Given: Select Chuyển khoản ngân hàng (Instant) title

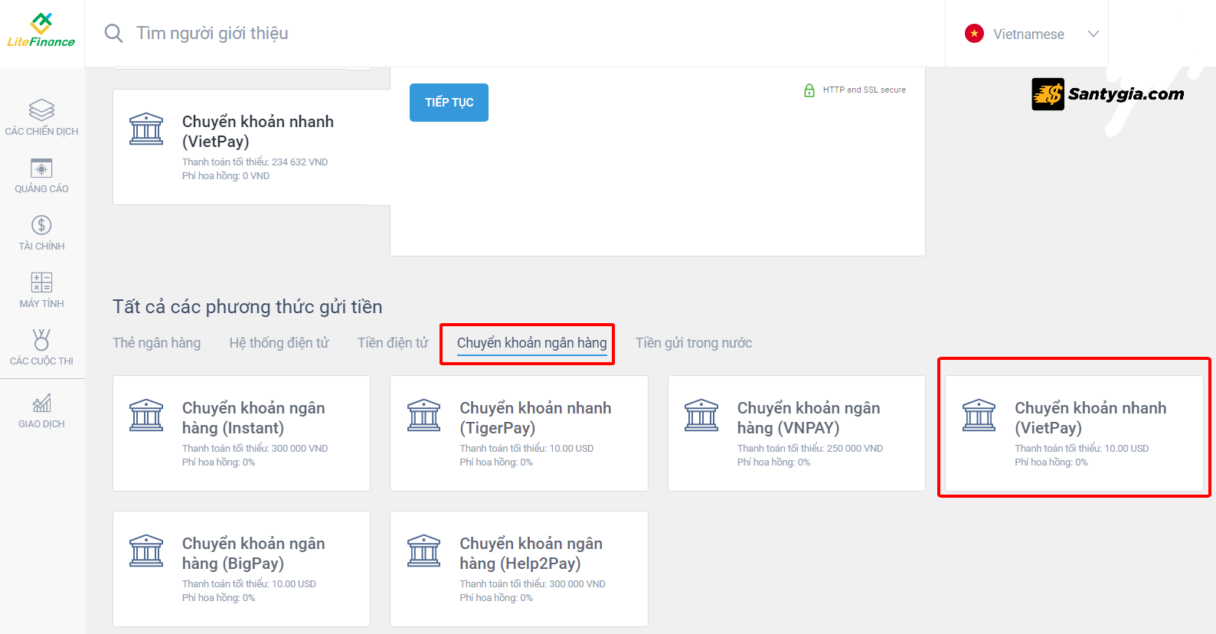Looking at the screenshot, I should tap(253, 418).
